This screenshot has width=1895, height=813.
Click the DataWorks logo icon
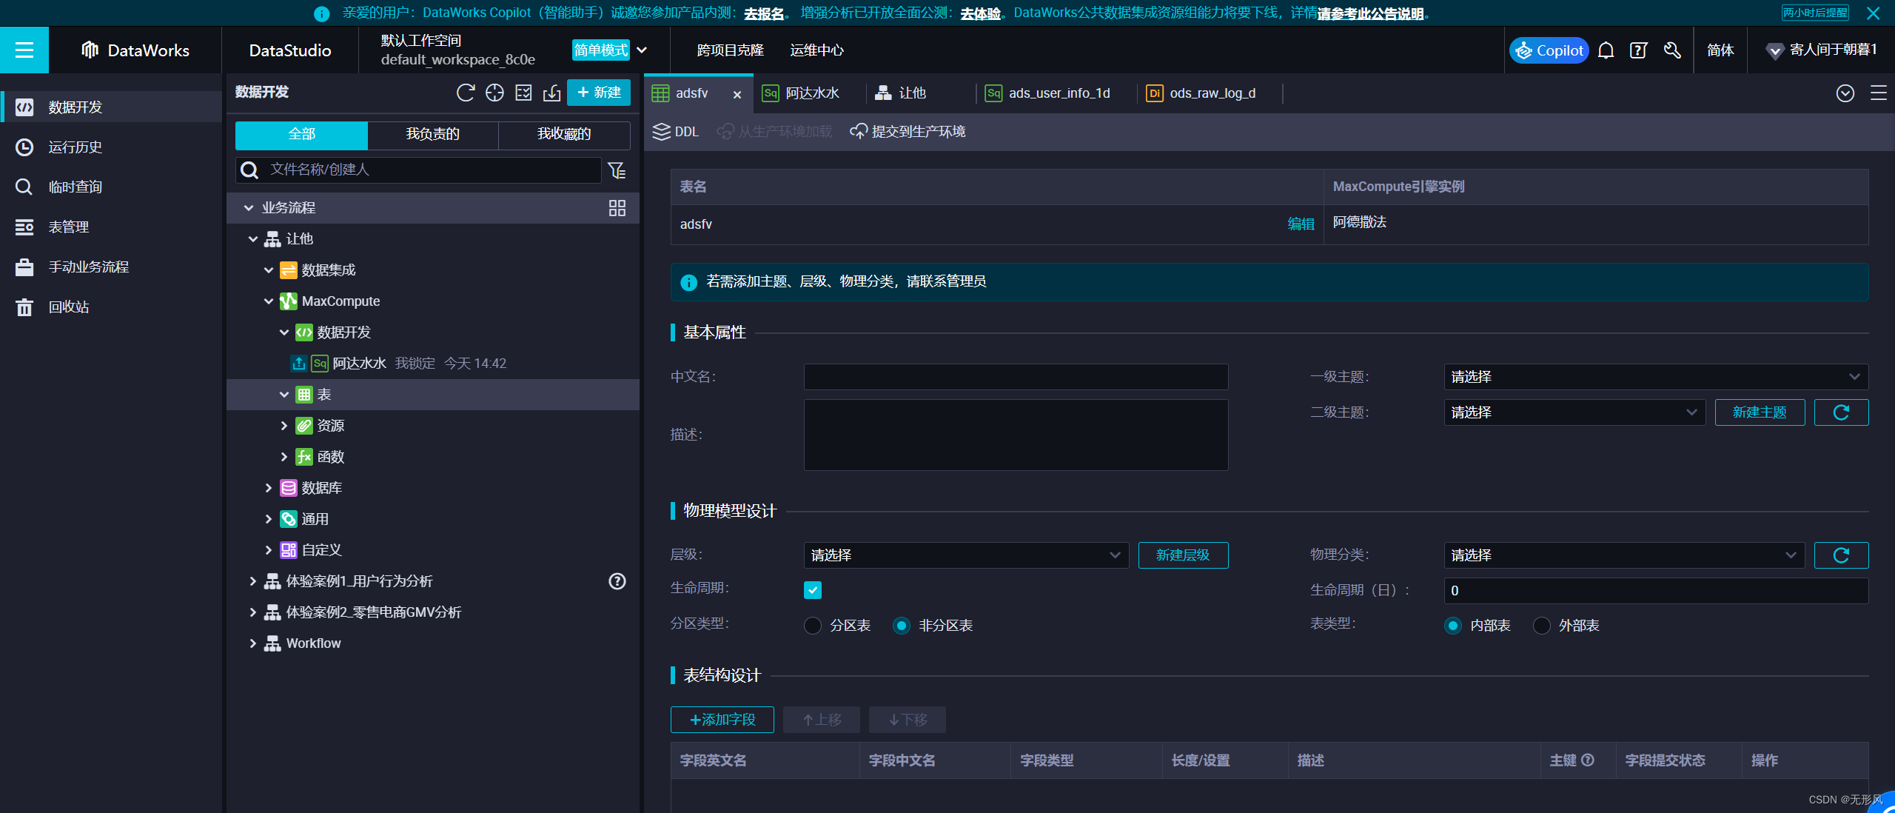[x=90, y=50]
